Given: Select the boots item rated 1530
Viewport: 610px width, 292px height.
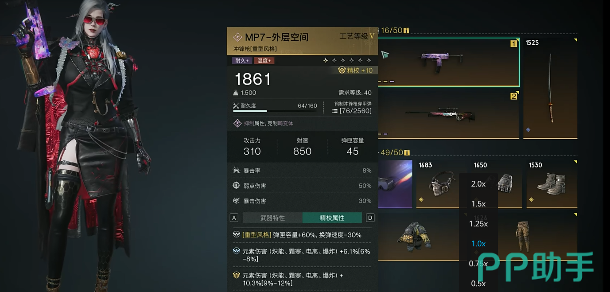Looking at the screenshot, I should pyautogui.click(x=552, y=184).
